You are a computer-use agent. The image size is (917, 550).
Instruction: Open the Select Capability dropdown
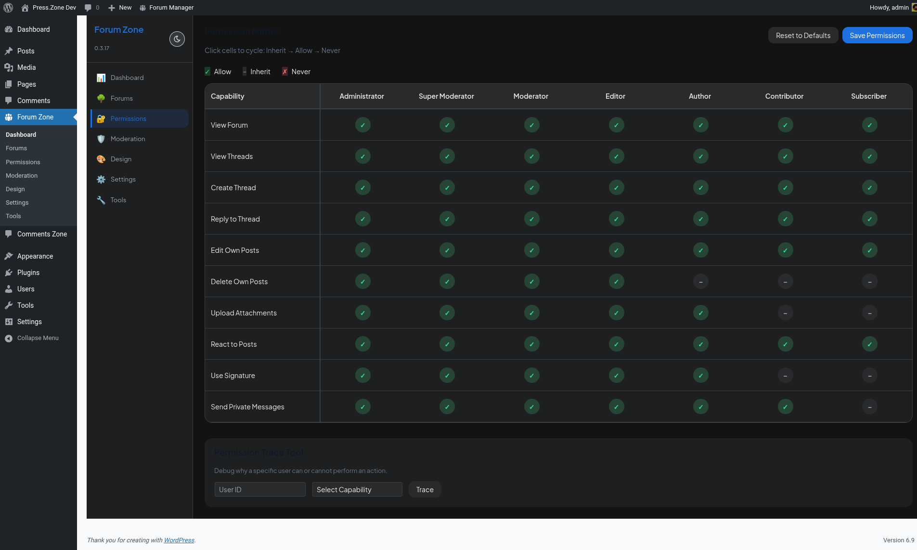tap(357, 489)
